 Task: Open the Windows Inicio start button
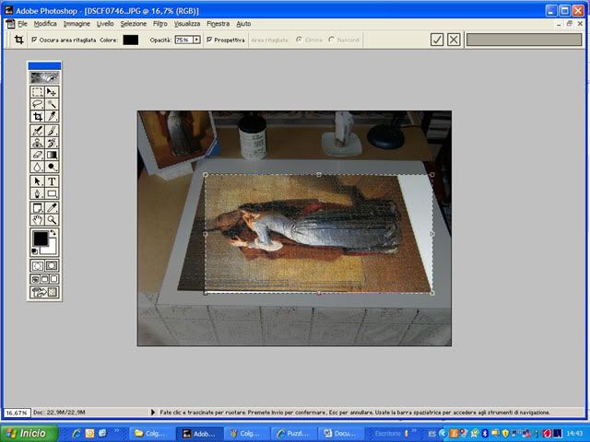click(29, 434)
